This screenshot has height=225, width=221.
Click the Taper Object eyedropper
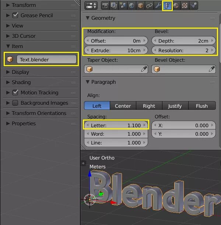144,69
